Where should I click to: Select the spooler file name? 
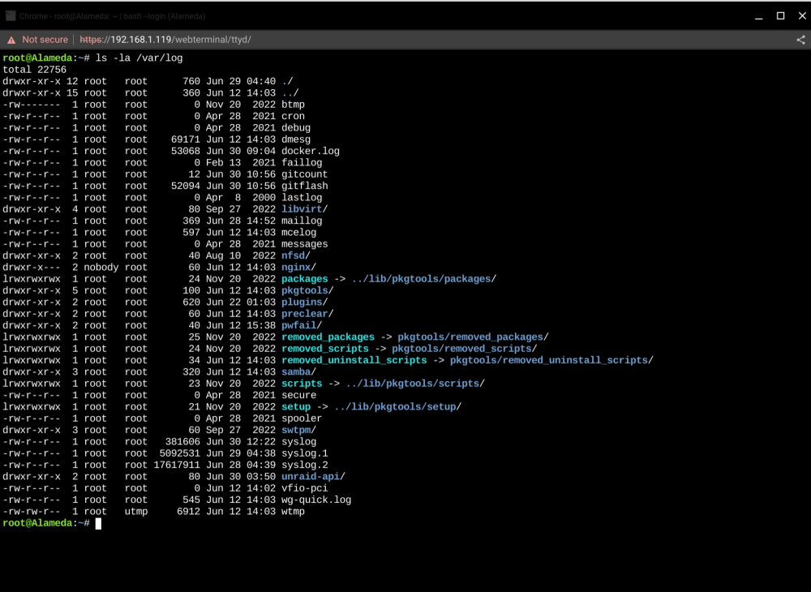pos(302,418)
